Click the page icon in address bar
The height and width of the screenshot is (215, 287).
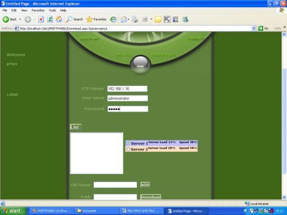coord(17,29)
